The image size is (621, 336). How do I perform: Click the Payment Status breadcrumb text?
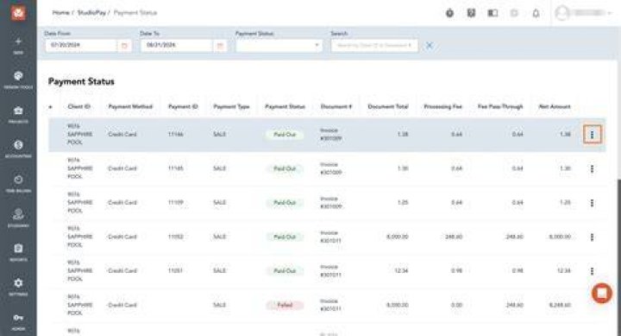135,13
